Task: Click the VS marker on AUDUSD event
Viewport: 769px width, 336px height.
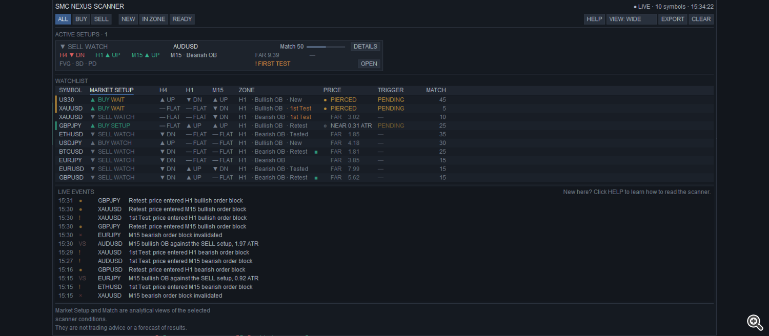Action: [x=83, y=244]
